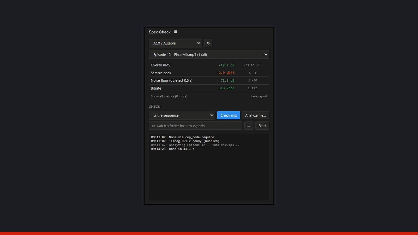Click the Save report link
This screenshot has height=235, width=418.
(259, 96)
